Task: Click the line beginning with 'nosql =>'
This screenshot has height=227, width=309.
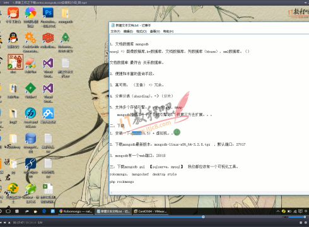Action: (x=179, y=52)
